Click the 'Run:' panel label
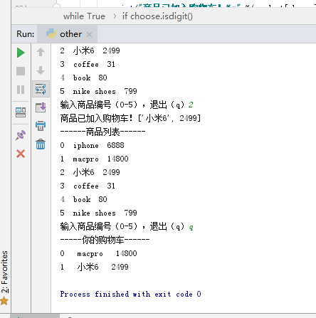Screen dimensions: 316x318 [x=25, y=34]
